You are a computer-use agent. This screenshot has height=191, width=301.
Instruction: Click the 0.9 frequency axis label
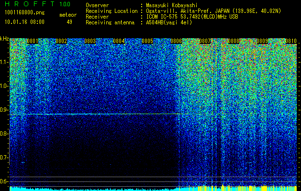pyautogui.click(x=4, y=110)
